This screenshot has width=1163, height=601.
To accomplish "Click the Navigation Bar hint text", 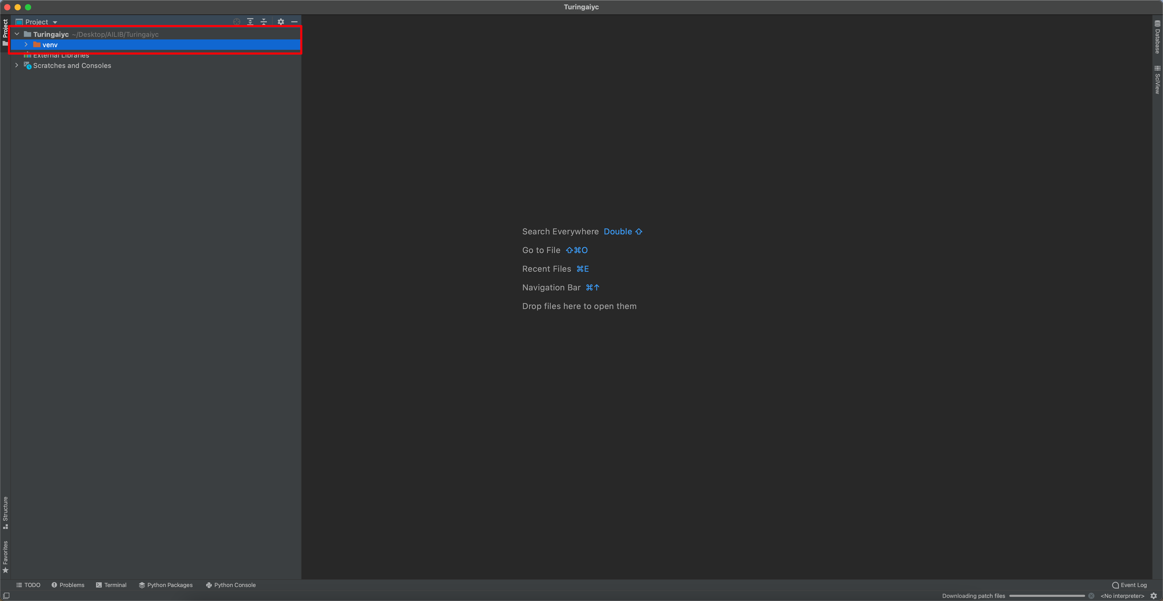I will point(551,287).
